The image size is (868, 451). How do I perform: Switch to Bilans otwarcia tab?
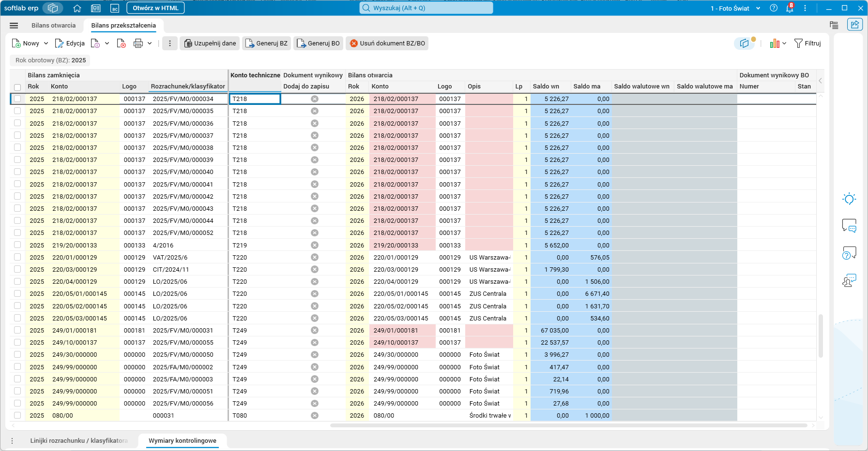(54, 26)
